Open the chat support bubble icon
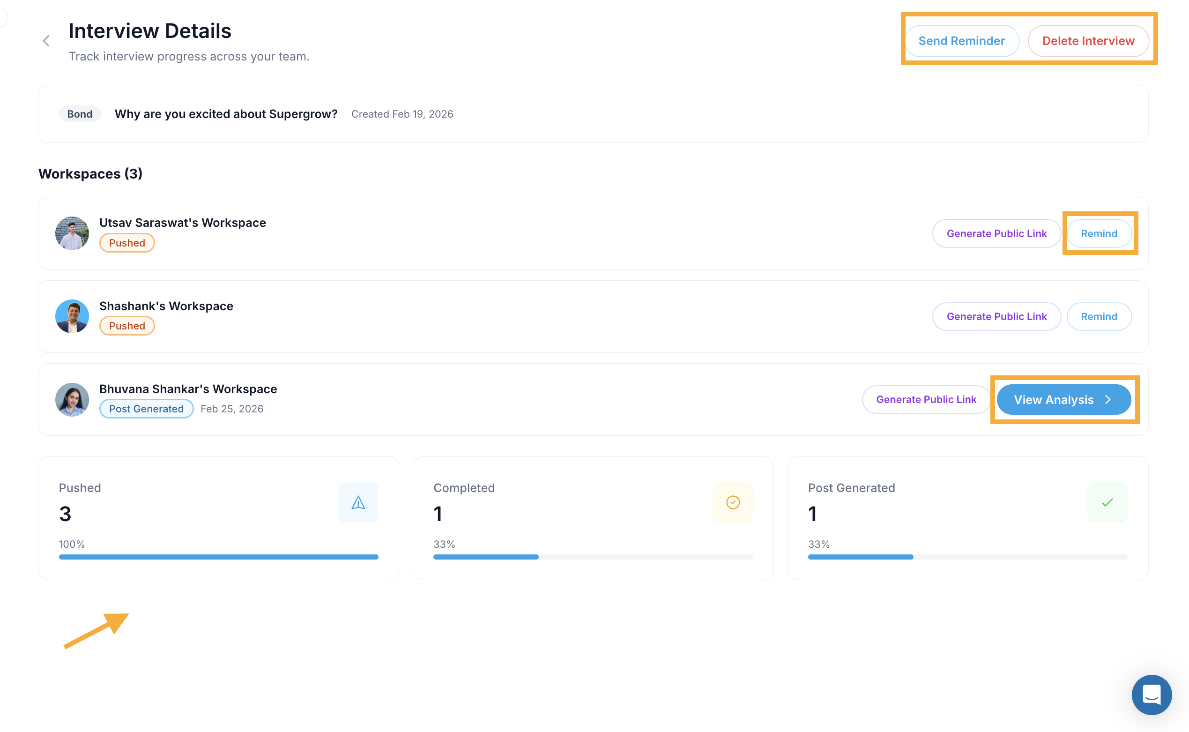The height and width of the screenshot is (732, 1189). click(1151, 694)
